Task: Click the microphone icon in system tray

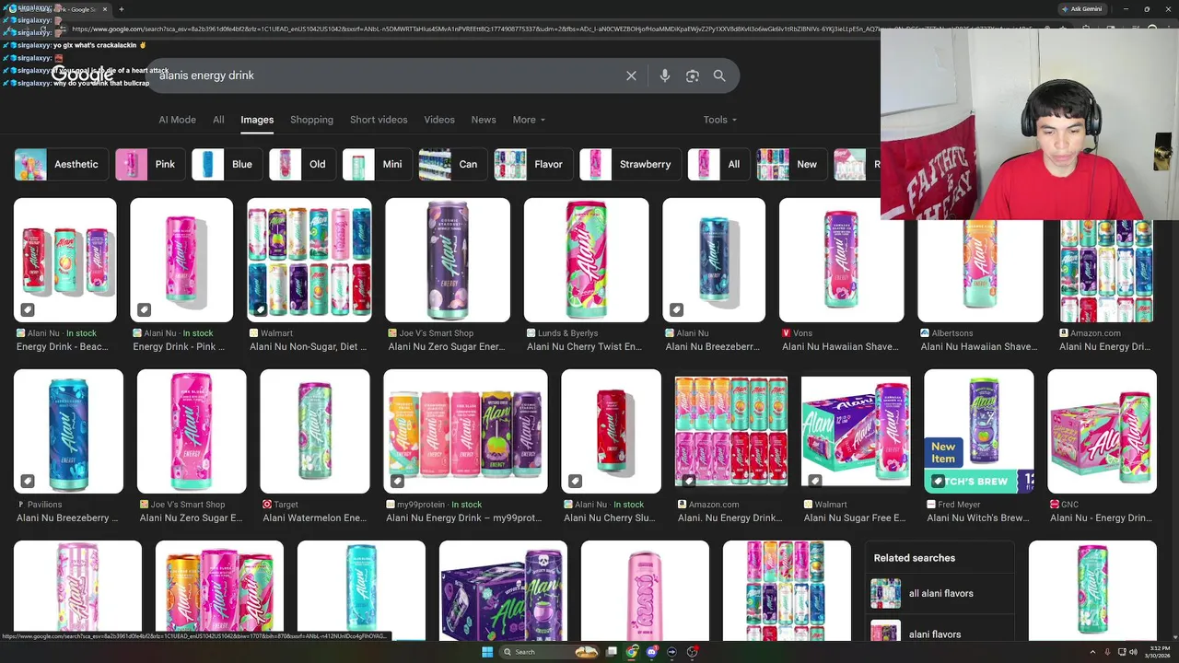Action: point(1107,652)
